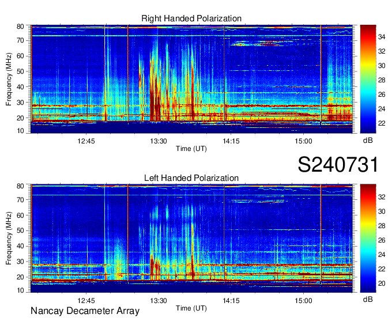392x318 pixels.
Task: Click 14:15 tick on upper panel
Action: click(231, 141)
